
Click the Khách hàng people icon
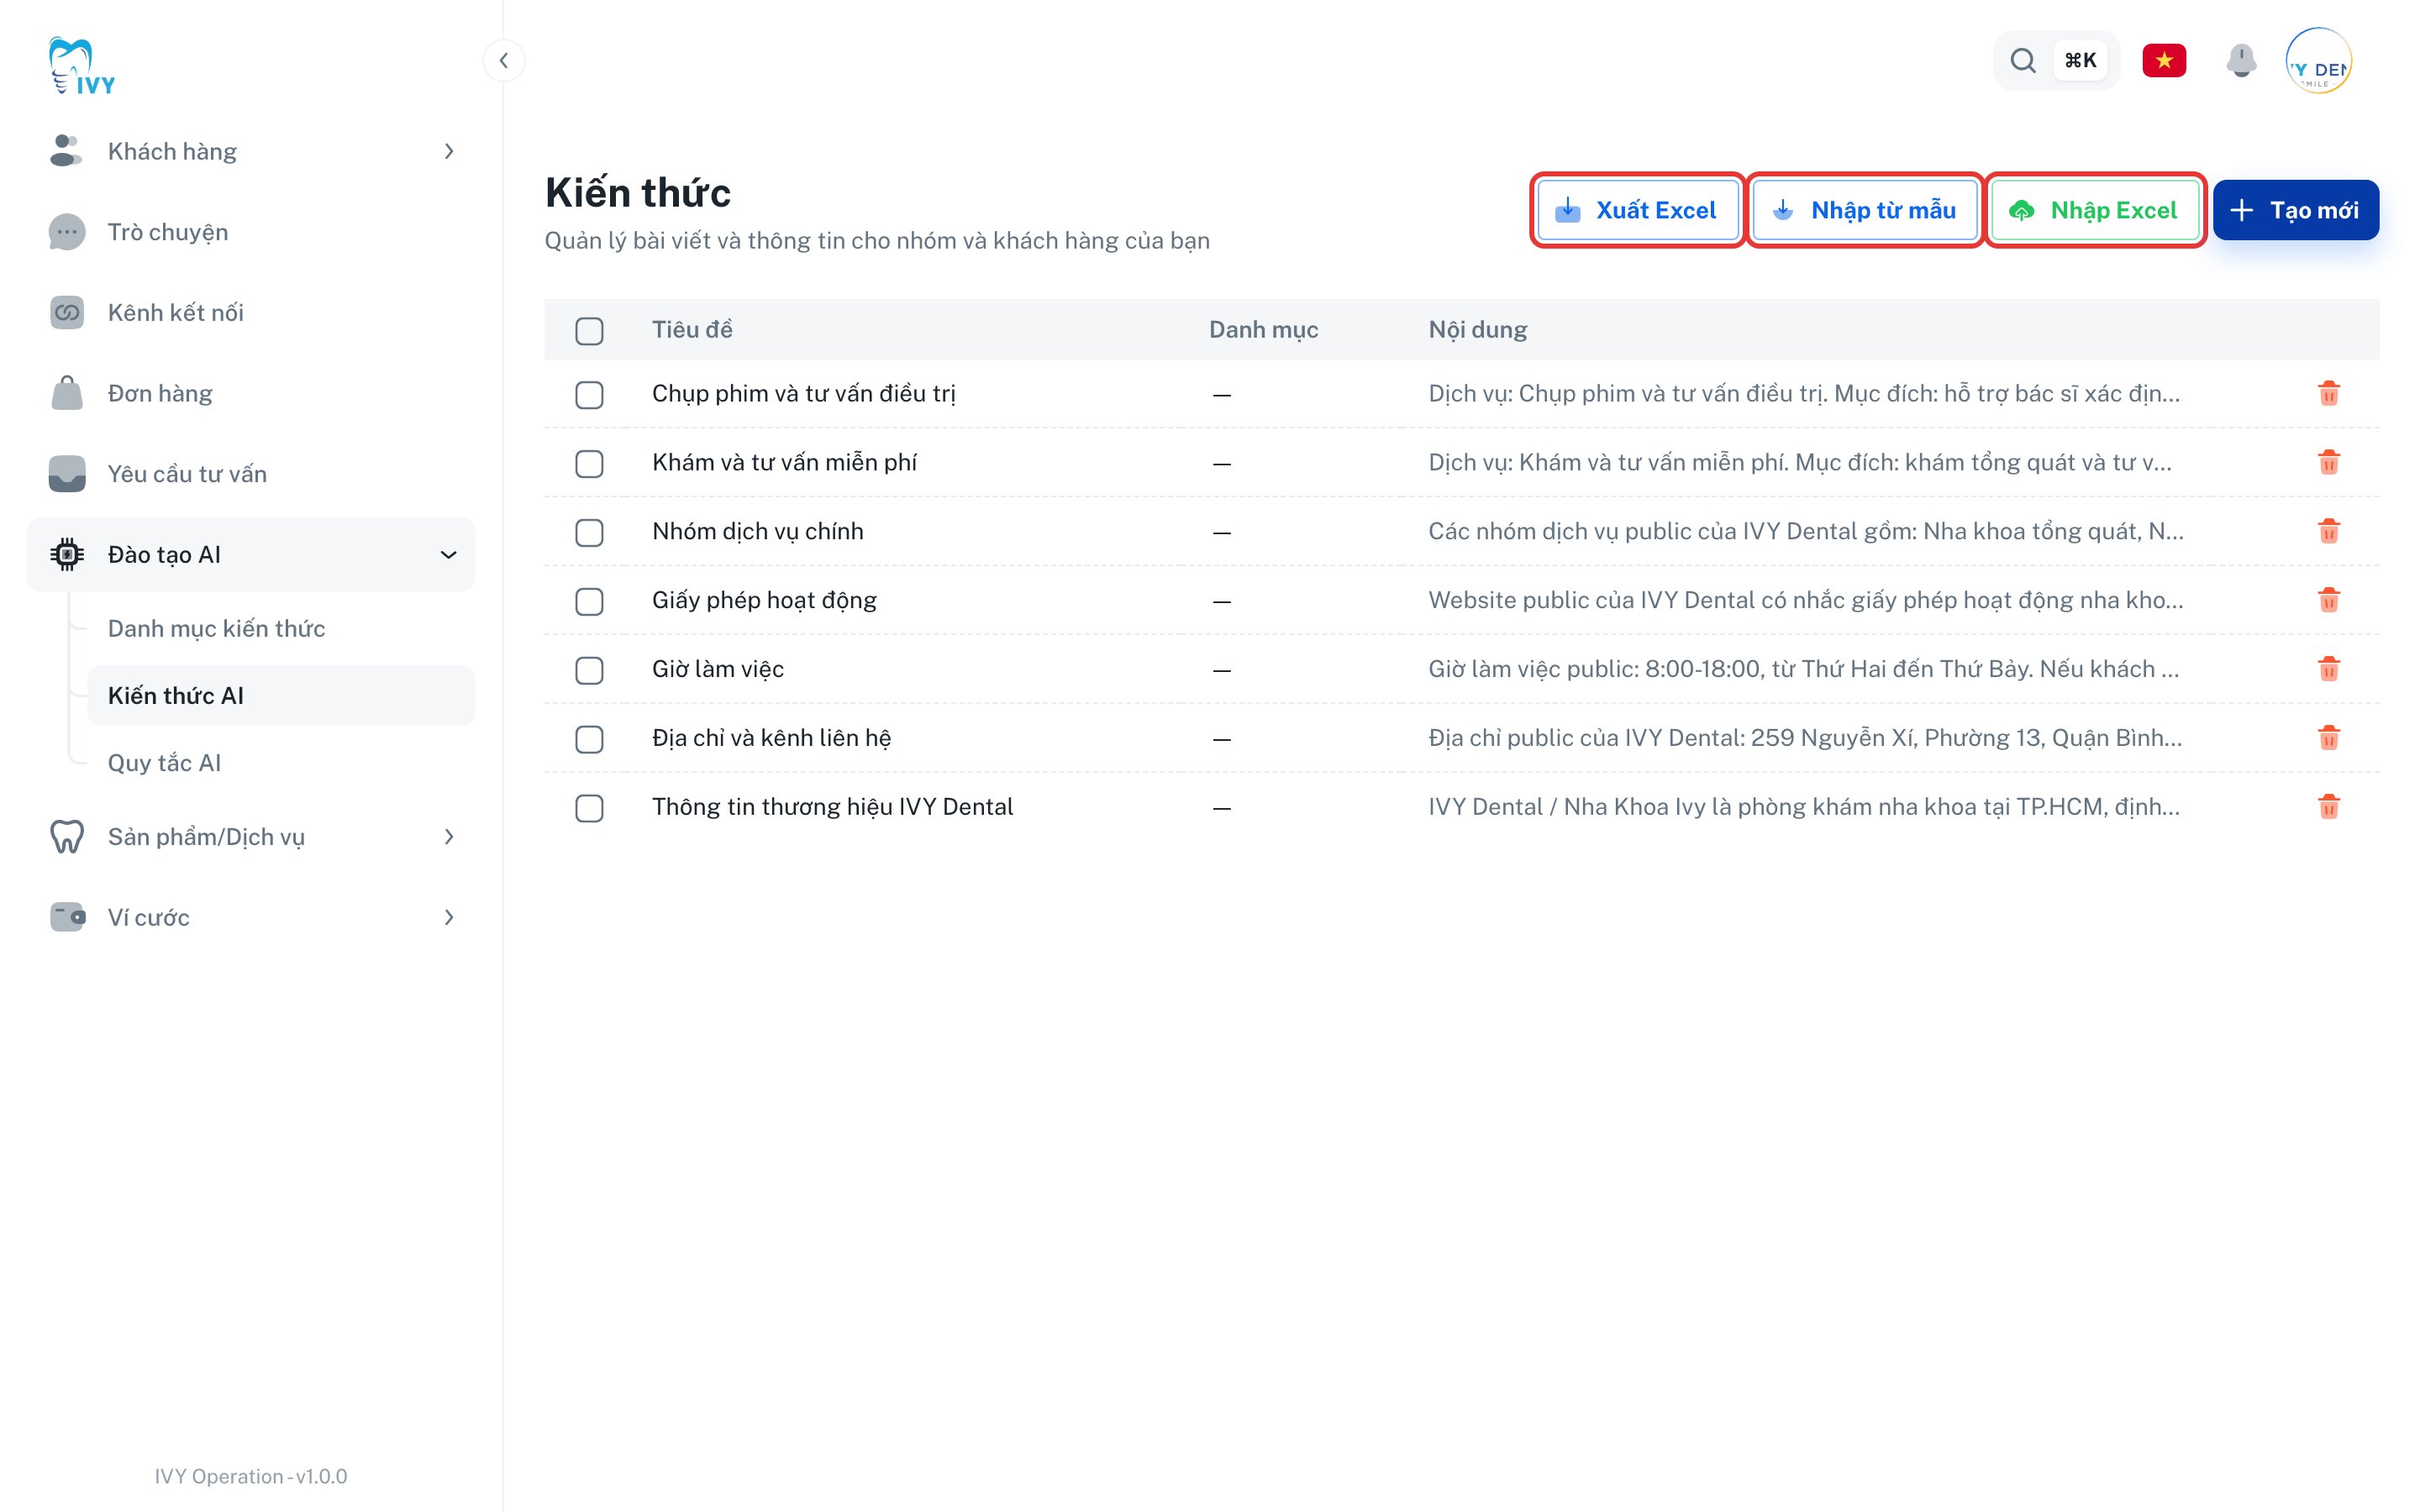[x=66, y=151]
